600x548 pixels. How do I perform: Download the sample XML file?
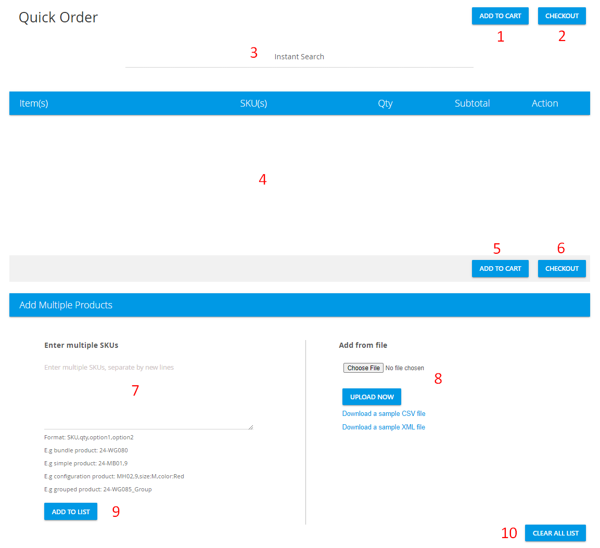click(384, 427)
